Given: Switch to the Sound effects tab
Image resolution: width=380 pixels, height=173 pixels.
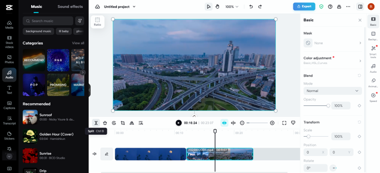Looking at the screenshot, I should pos(70,7).
